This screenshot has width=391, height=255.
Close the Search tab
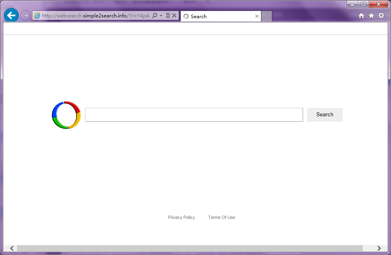pyautogui.click(x=256, y=17)
